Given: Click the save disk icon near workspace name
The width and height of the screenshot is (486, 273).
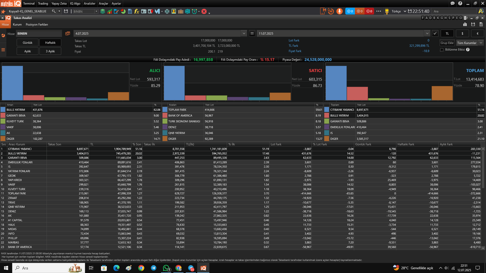Looking at the screenshot, I should (66, 12).
